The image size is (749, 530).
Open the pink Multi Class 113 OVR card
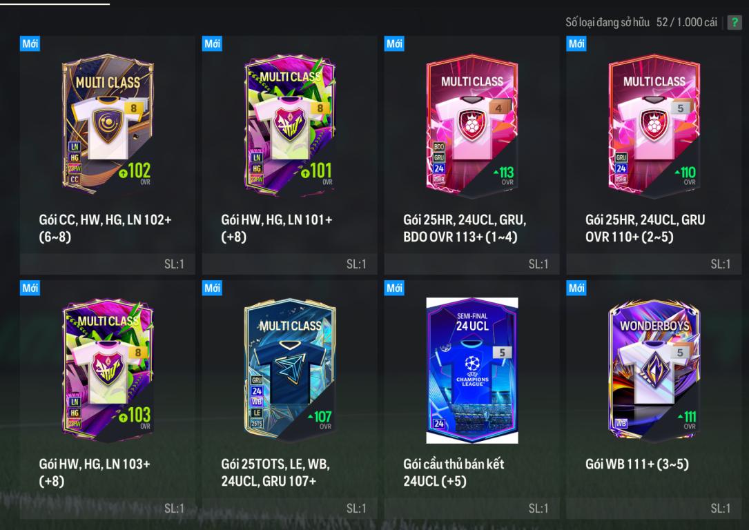point(472,124)
